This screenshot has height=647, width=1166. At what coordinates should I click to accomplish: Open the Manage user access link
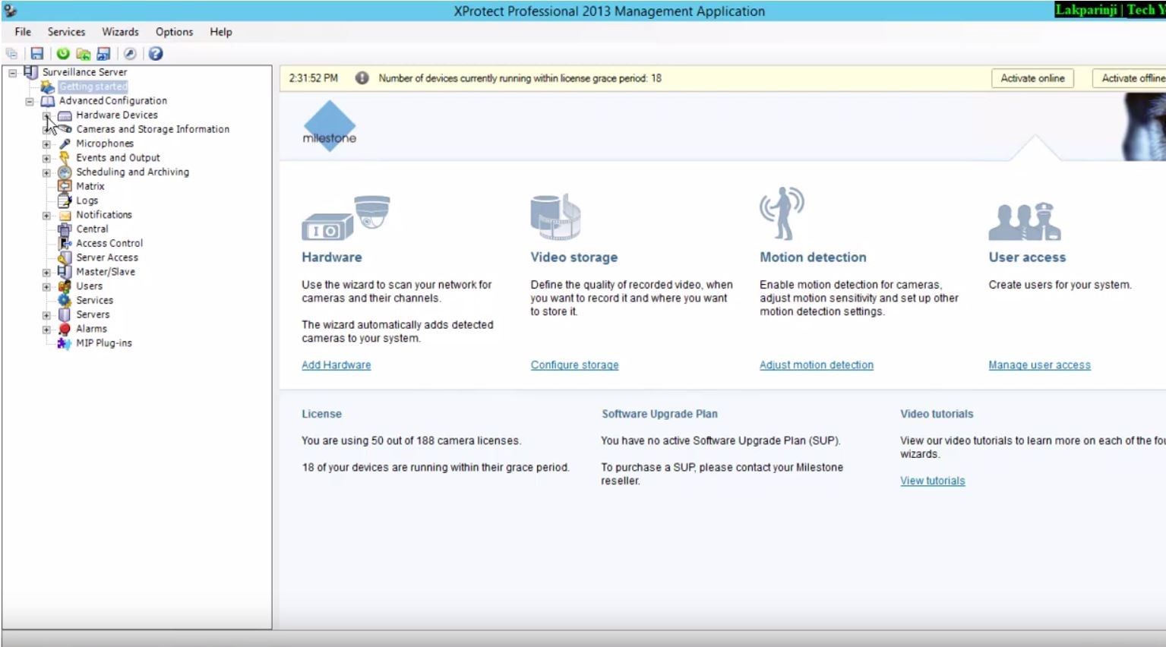tap(1039, 365)
